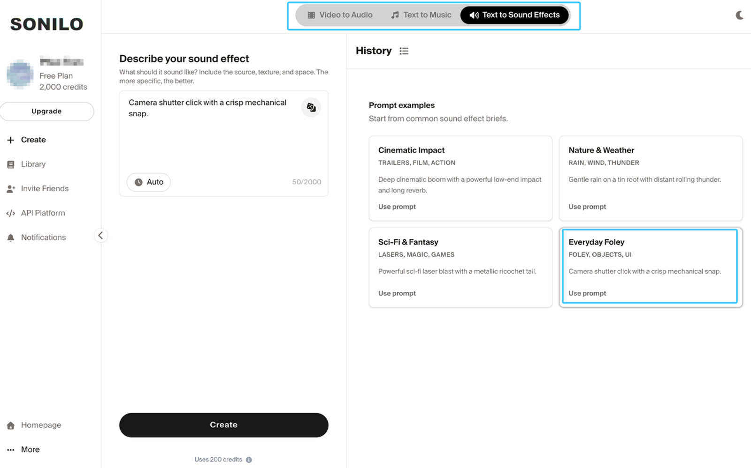
Task: Collapse the sidebar with the chevron
Action: tap(100, 235)
